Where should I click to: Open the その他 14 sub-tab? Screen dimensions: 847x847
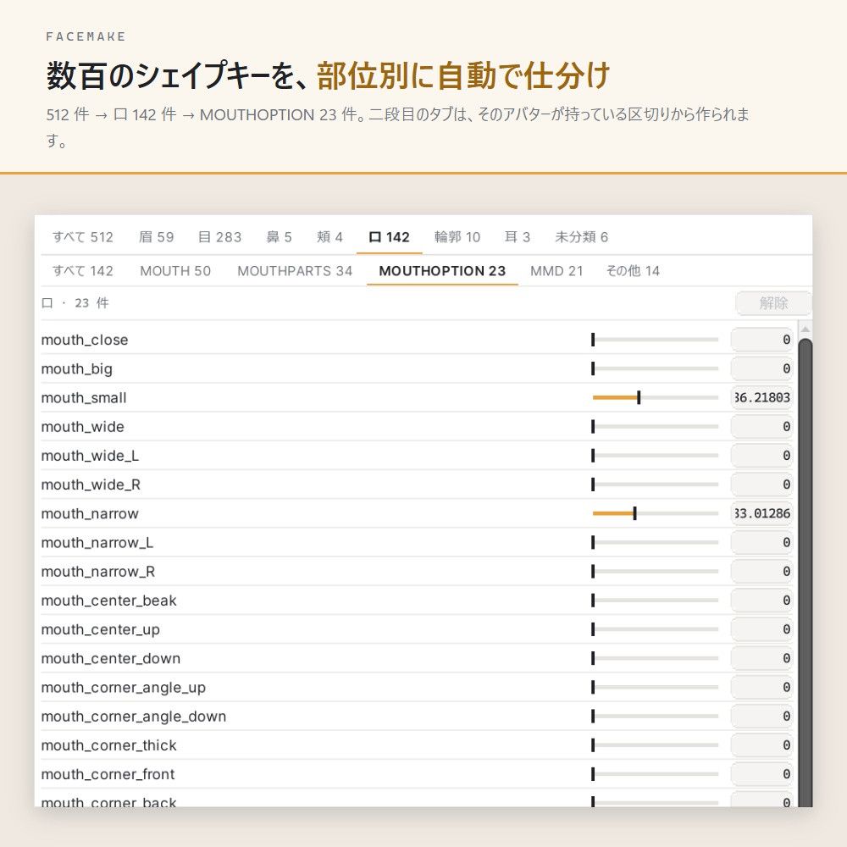(x=633, y=271)
